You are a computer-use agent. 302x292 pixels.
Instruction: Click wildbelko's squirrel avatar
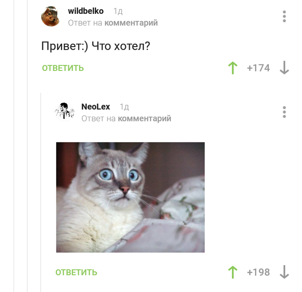click(x=50, y=16)
